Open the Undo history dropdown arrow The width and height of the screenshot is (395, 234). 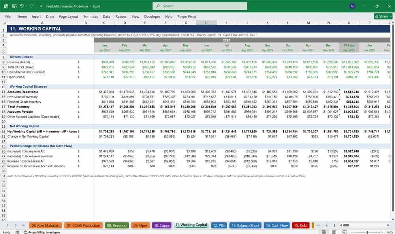coord(26,6)
